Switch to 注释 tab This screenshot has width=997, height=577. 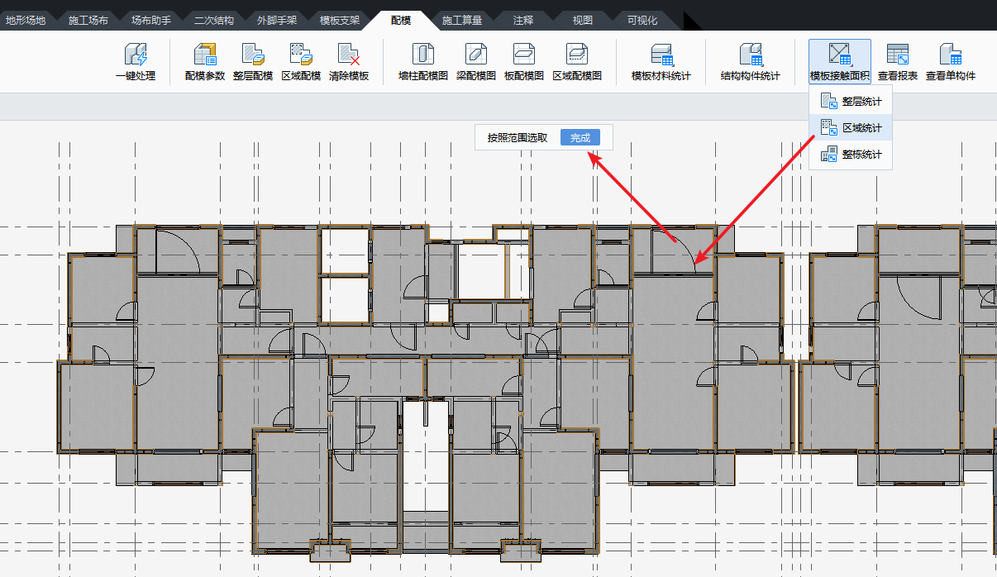pyautogui.click(x=522, y=20)
